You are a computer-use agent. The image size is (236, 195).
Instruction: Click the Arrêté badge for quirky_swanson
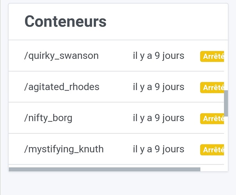point(213,57)
